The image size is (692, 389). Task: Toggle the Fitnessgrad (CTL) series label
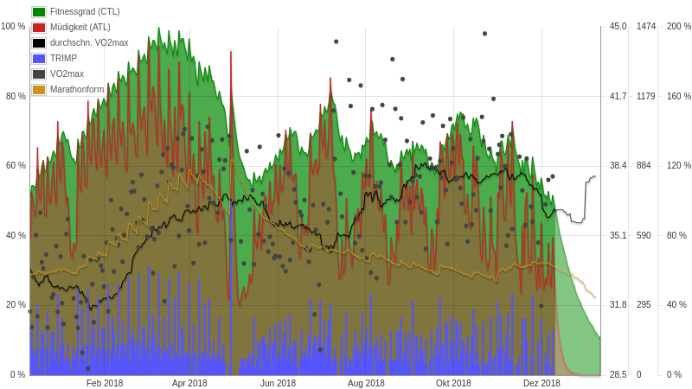[x=85, y=12]
